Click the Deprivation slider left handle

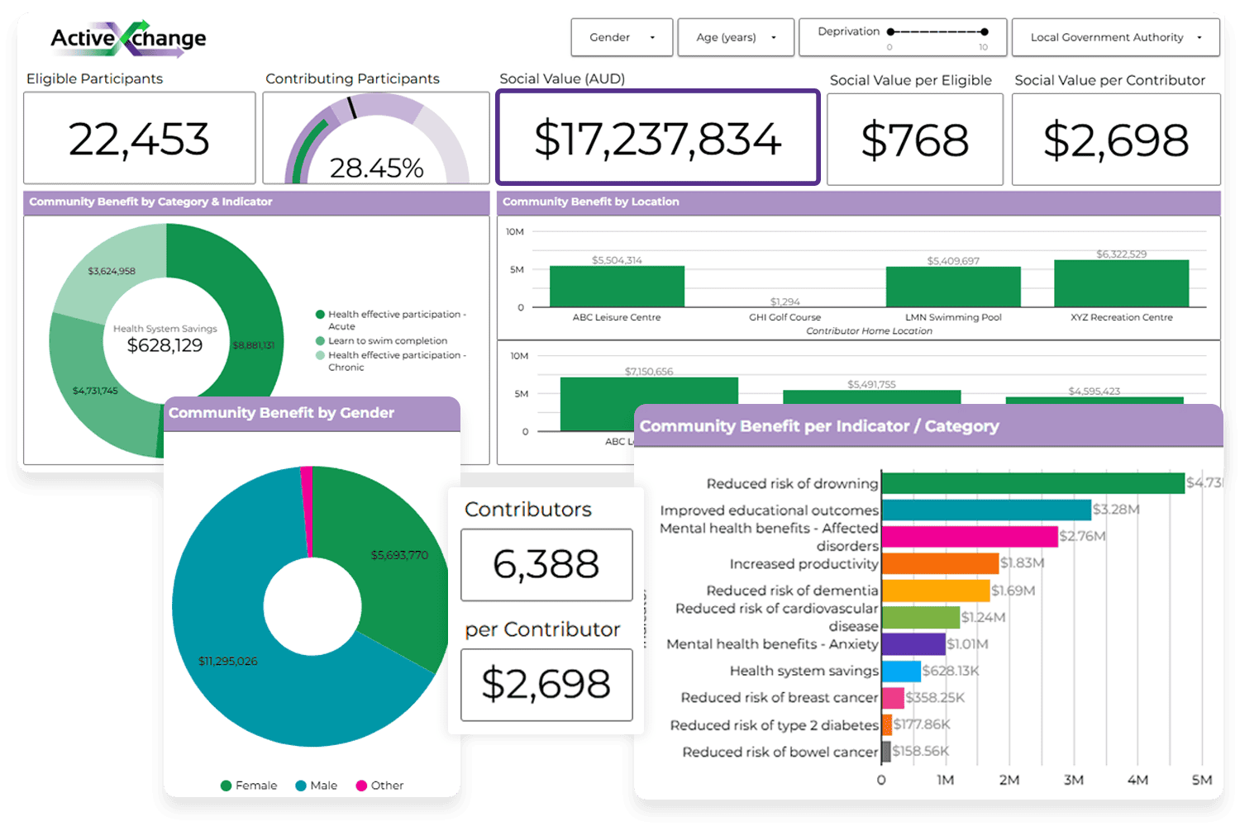[x=890, y=32]
